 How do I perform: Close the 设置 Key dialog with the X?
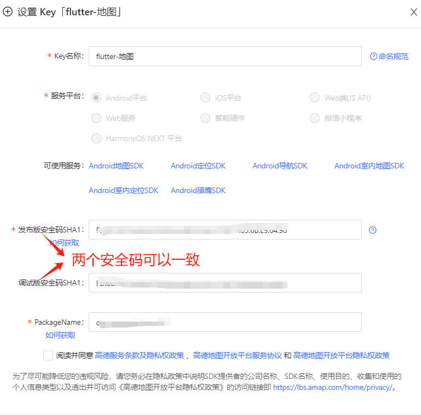414,12
